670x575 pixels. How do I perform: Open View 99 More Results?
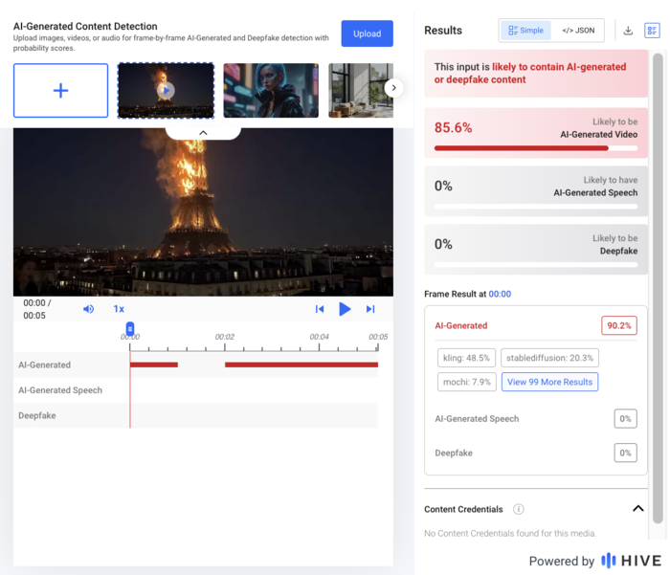[549, 382]
